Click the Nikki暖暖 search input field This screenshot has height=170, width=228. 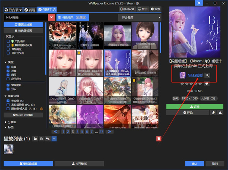(26, 17)
